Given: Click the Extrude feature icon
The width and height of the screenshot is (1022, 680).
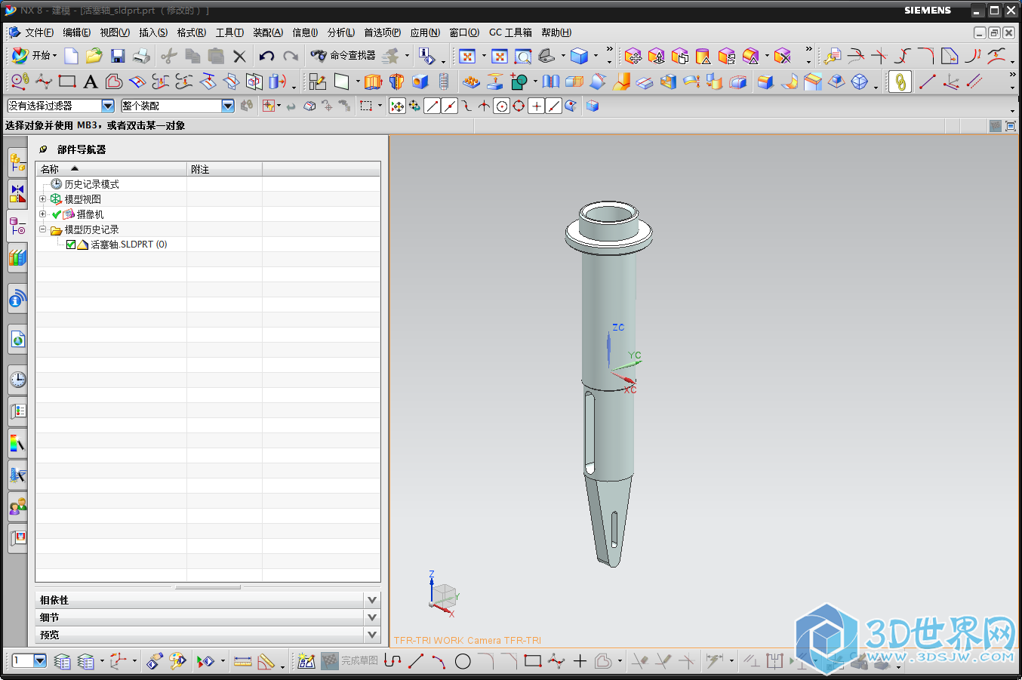Looking at the screenshot, I should (x=374, y=82).
